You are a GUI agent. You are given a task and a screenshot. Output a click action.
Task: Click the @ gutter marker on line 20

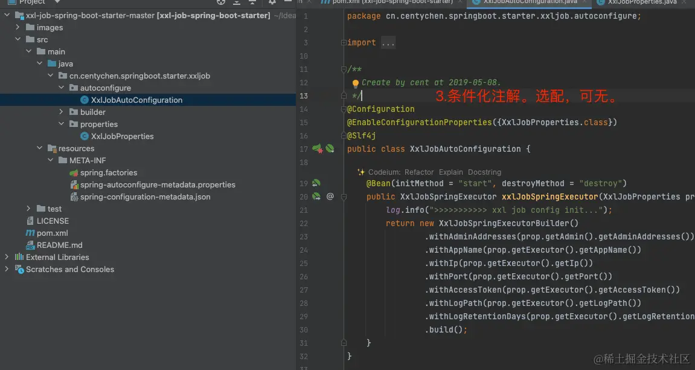[330, 196]
